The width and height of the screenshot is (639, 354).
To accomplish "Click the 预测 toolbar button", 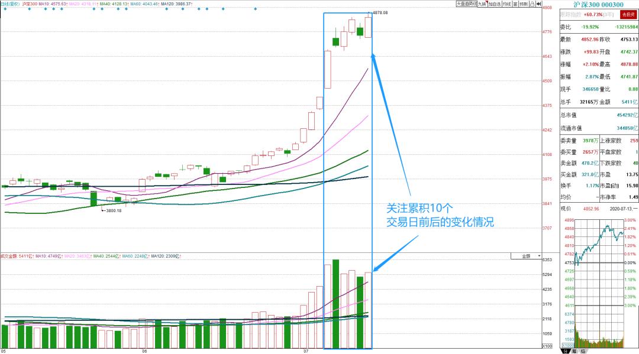I will pyautogui.click(x=524, y=4).
